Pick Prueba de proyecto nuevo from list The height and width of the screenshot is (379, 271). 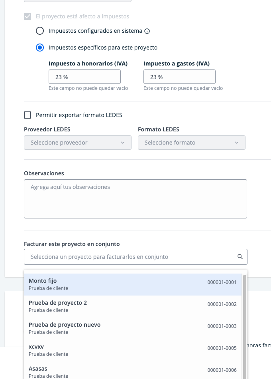[x=133, y=329]
